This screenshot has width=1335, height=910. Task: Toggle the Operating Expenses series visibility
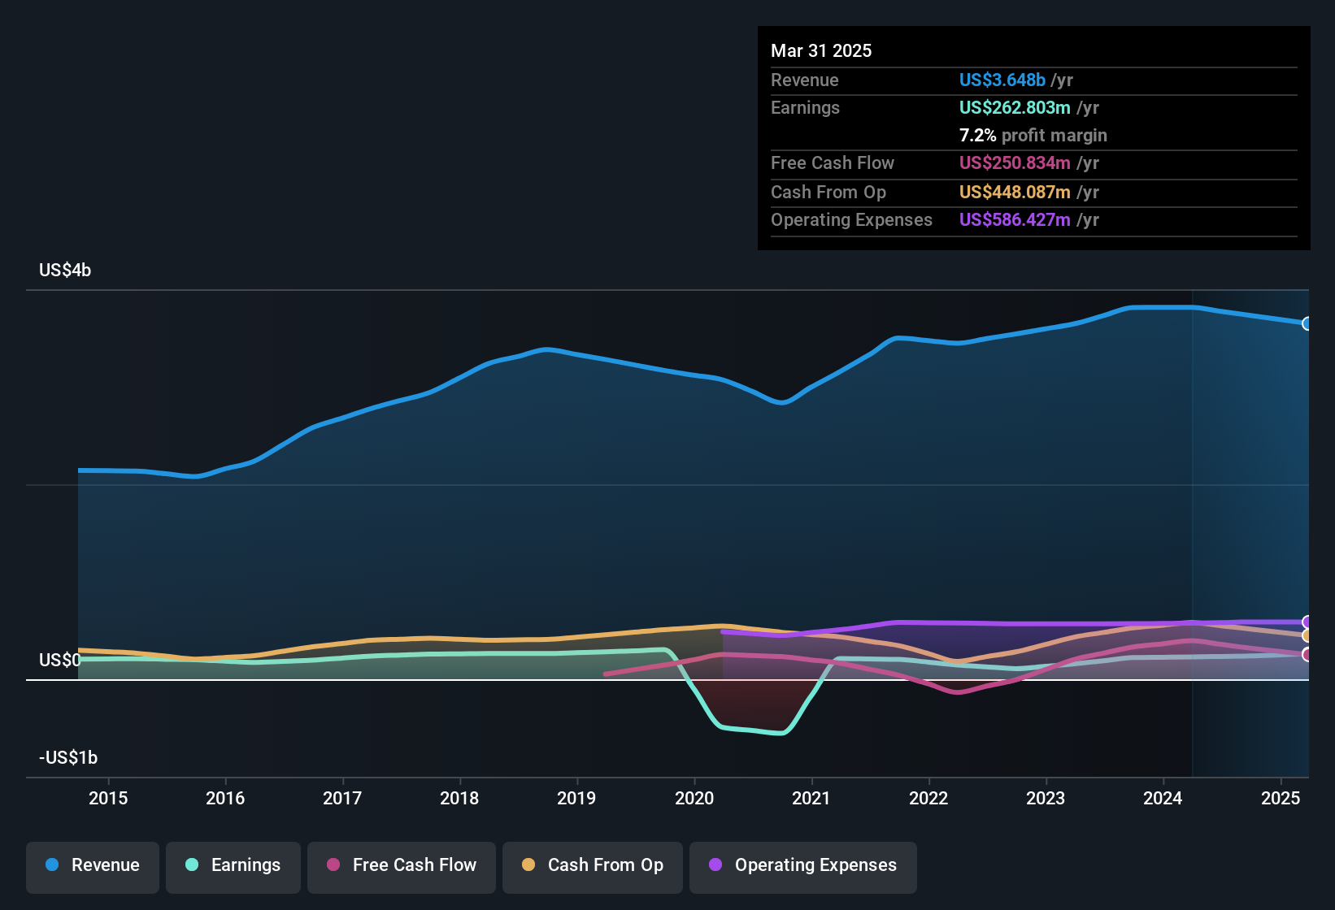point(802,865)
